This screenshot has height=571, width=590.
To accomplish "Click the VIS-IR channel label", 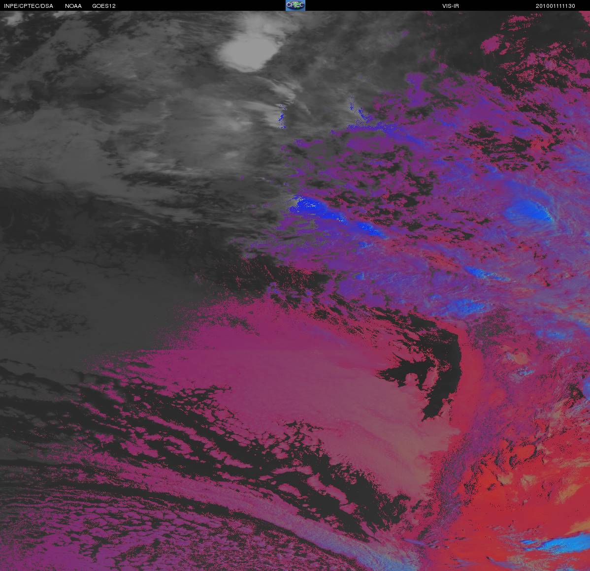I will [451, 6].
